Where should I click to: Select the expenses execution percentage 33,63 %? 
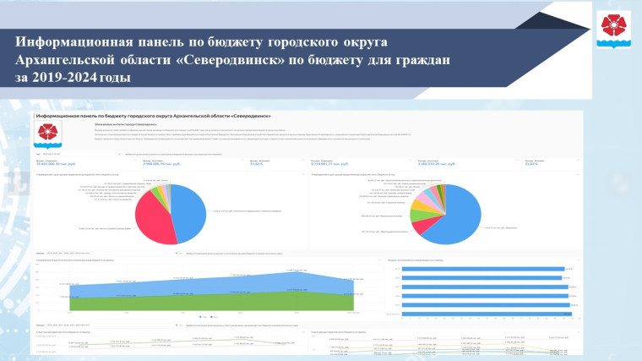pyautogui.click(x=531, y=164)
